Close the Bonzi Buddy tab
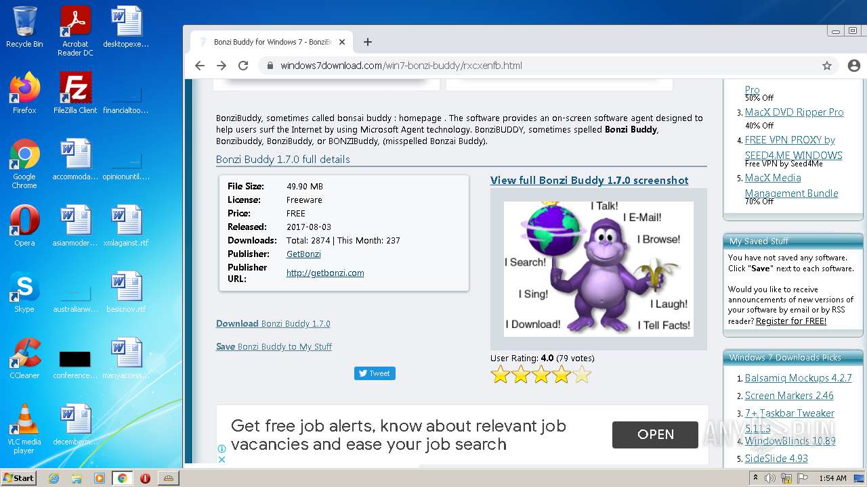The width and height of the screenshot is (867, 487). (x=342, y=42)
